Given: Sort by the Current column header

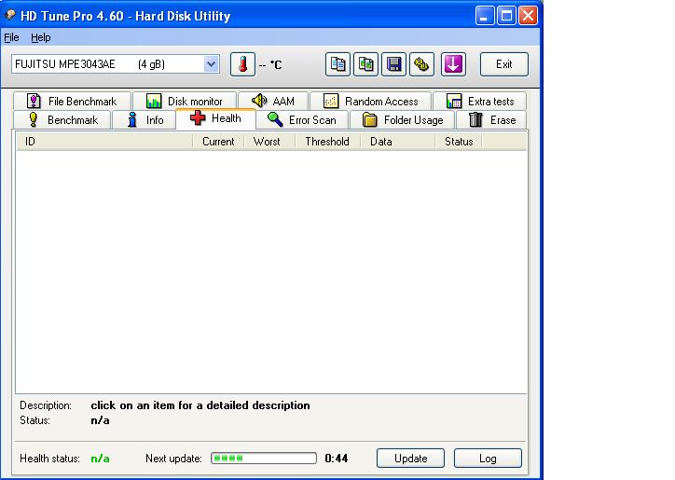Looking at the screenshot, I should click(218, 142).
